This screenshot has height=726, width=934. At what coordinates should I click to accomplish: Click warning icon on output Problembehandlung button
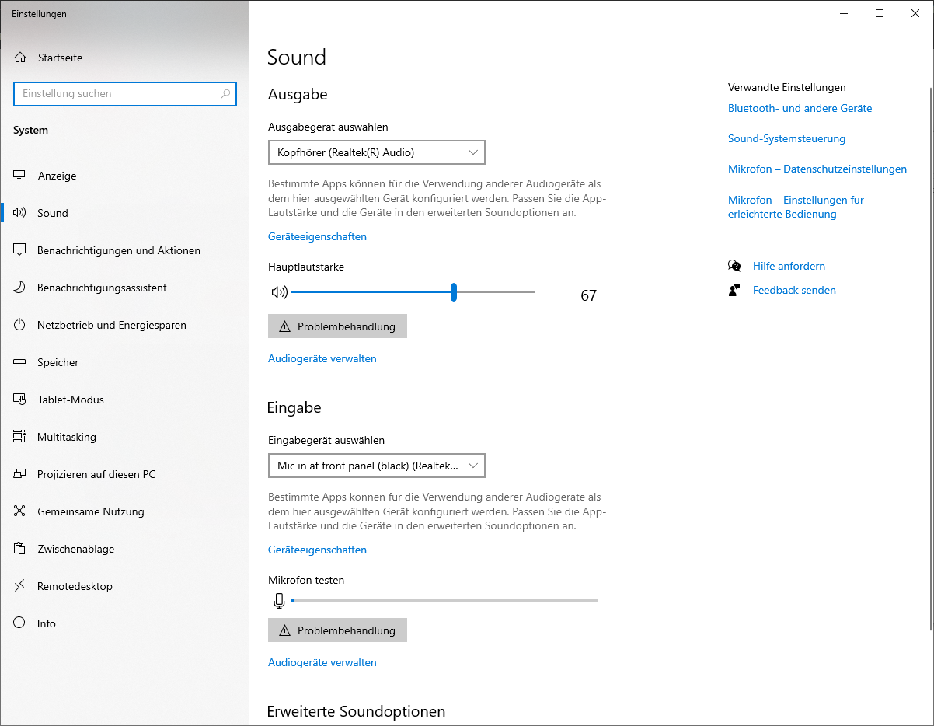(x=284, y=326)
